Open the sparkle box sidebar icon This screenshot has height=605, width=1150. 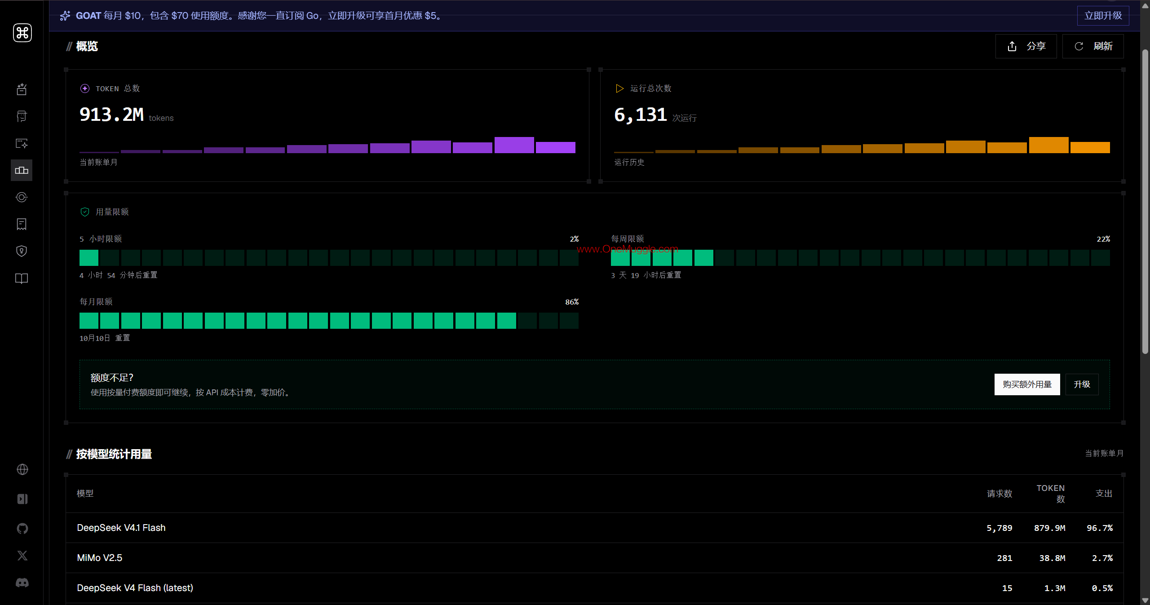[x=22, y=89]
